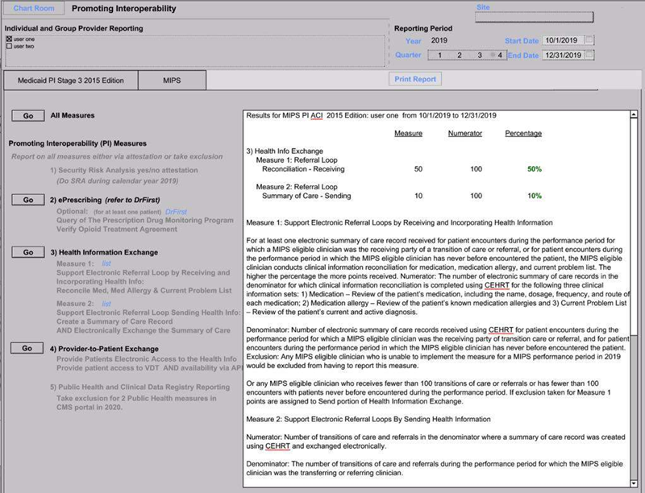Choose Quarter 3 in reporting period
This screenshot has width=645, height=493.
point(480,55)
